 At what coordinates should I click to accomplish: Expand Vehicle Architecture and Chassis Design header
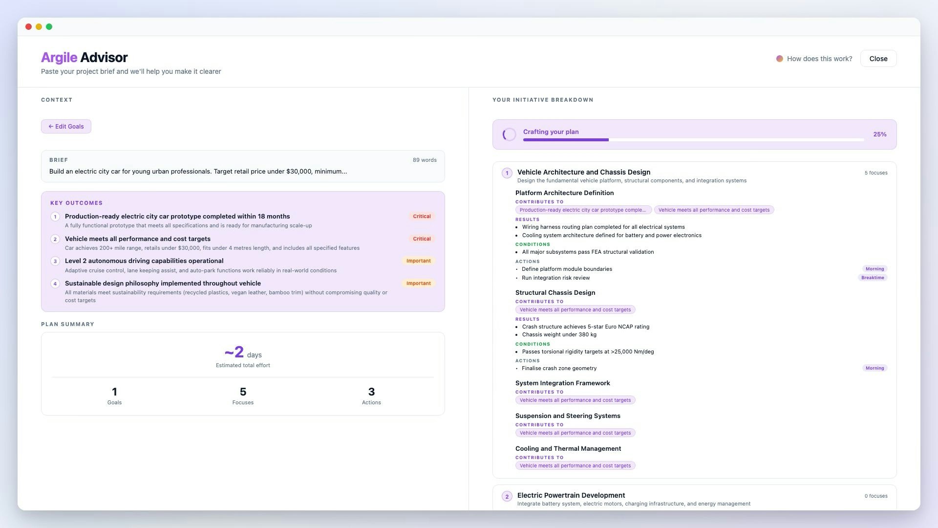click(x=584, y=172)
